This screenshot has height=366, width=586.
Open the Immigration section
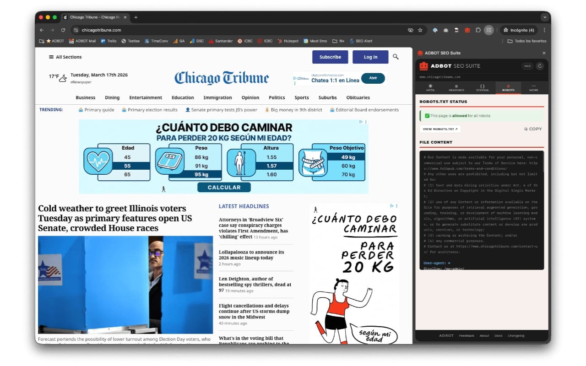(x=217, y=97)
